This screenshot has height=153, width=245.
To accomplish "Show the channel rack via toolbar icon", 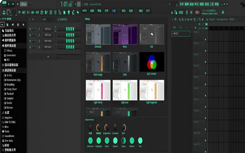I will pos(51,12).
